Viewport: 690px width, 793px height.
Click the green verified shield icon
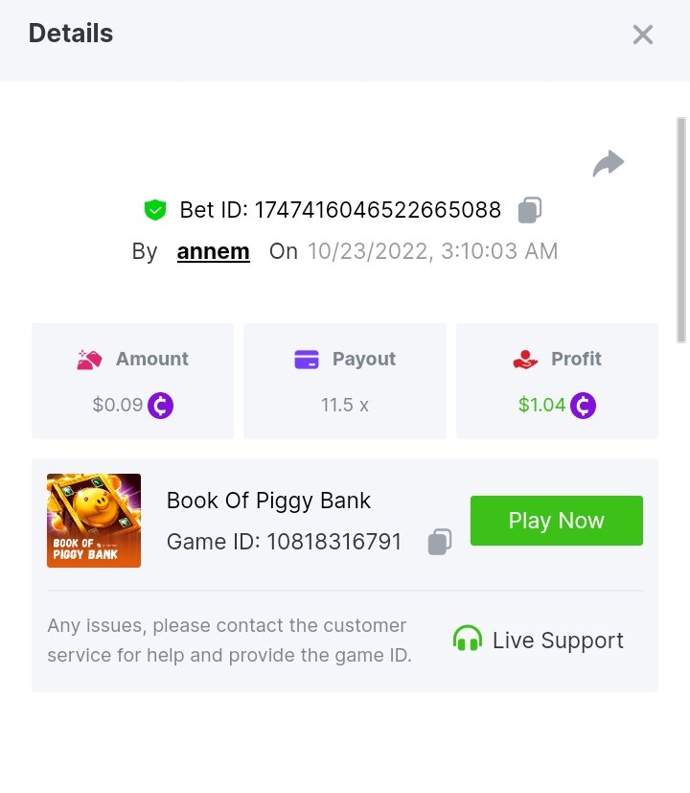tap(155, 209)
